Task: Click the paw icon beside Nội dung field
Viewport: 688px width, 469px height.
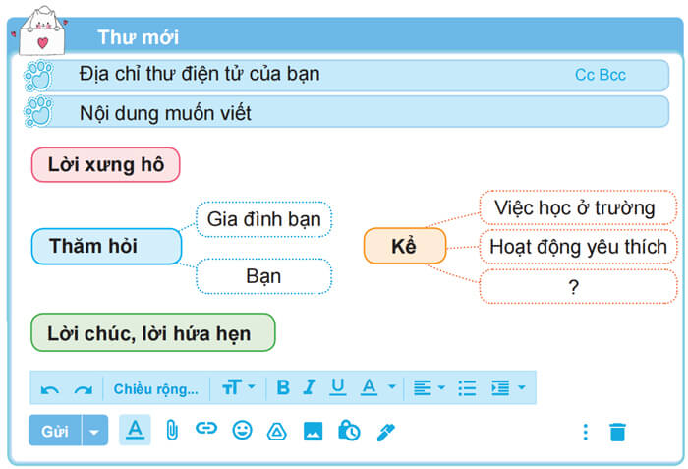Action: click(39, 111)
